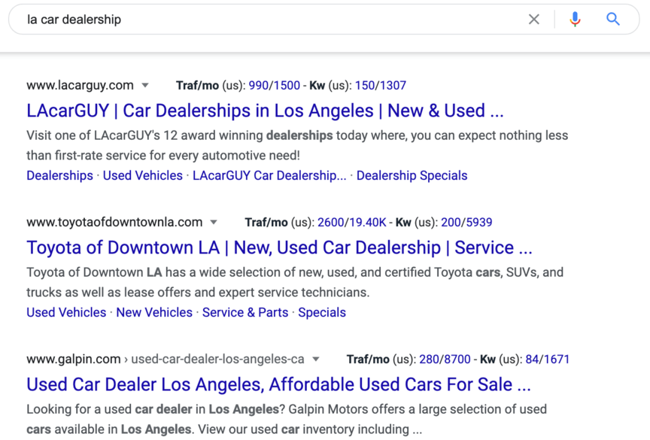The width and height of the screenshot is (650, 440).
Task: Open Toyota's Used Vehicles sitelink
Action: 66,312
